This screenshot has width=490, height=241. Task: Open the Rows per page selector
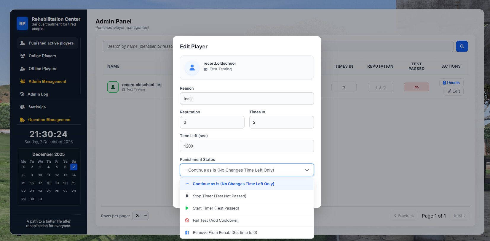point(140,215)
